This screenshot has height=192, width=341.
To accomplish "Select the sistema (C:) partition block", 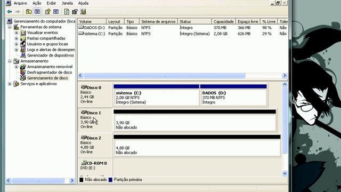I will [156, 95].
